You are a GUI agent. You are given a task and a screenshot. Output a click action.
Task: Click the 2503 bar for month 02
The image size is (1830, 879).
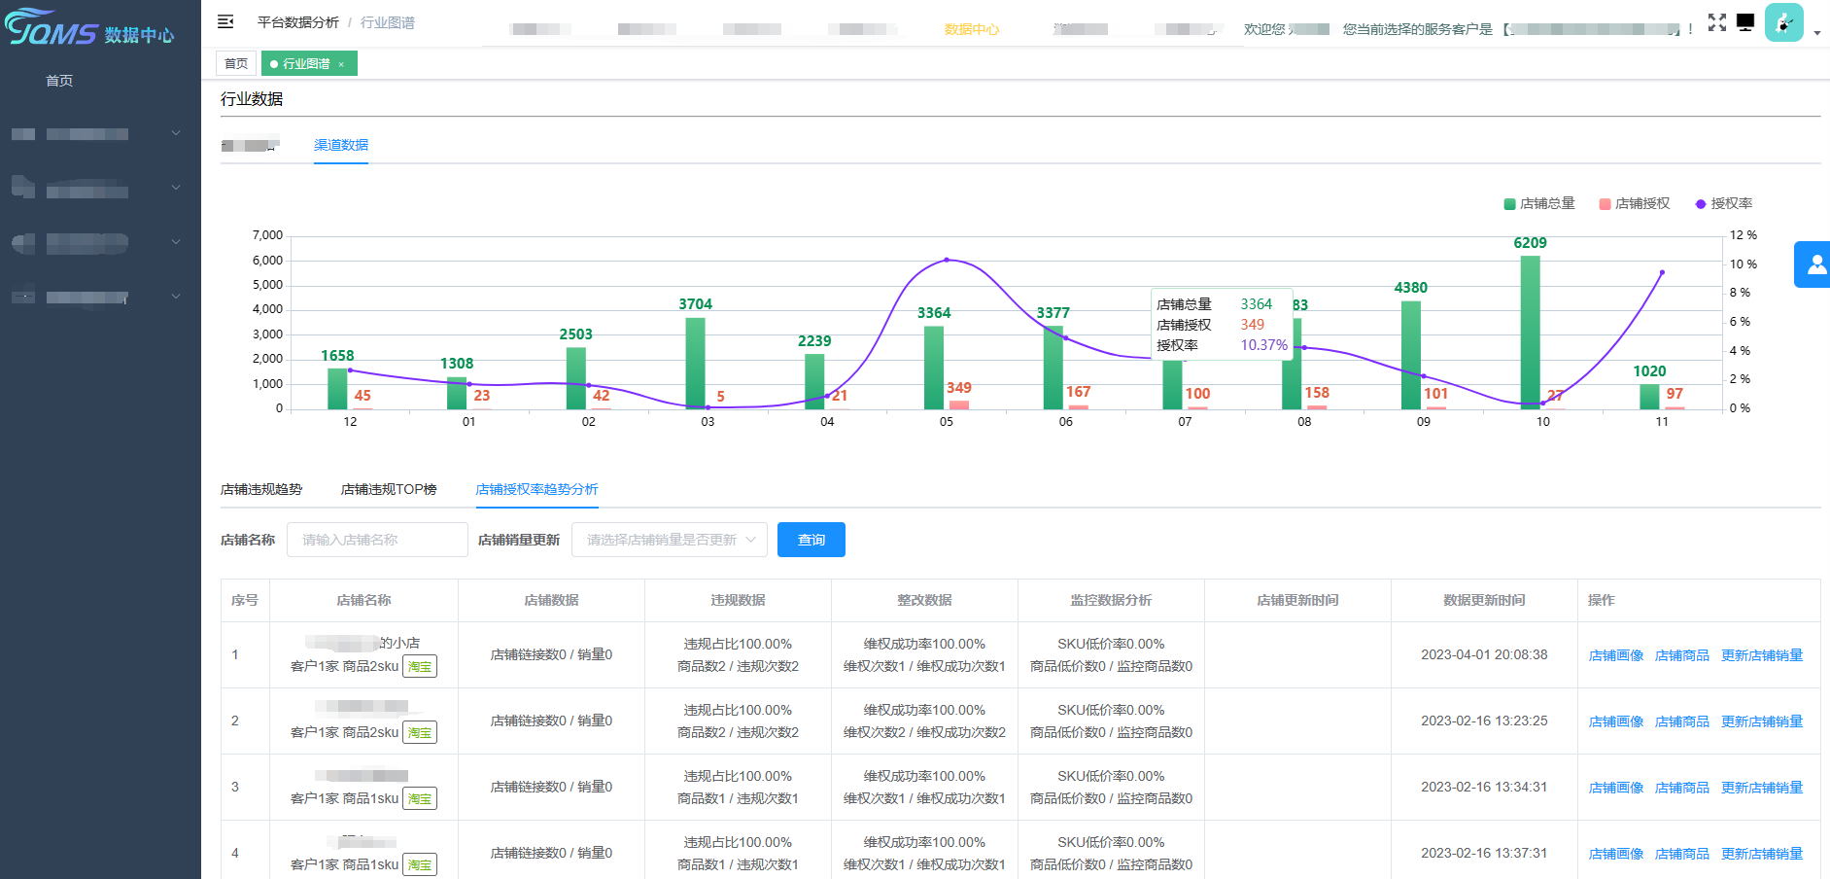pos(576,378)
